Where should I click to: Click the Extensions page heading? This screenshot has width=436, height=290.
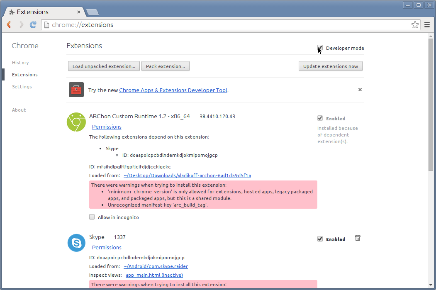click(x=84, y=46)
